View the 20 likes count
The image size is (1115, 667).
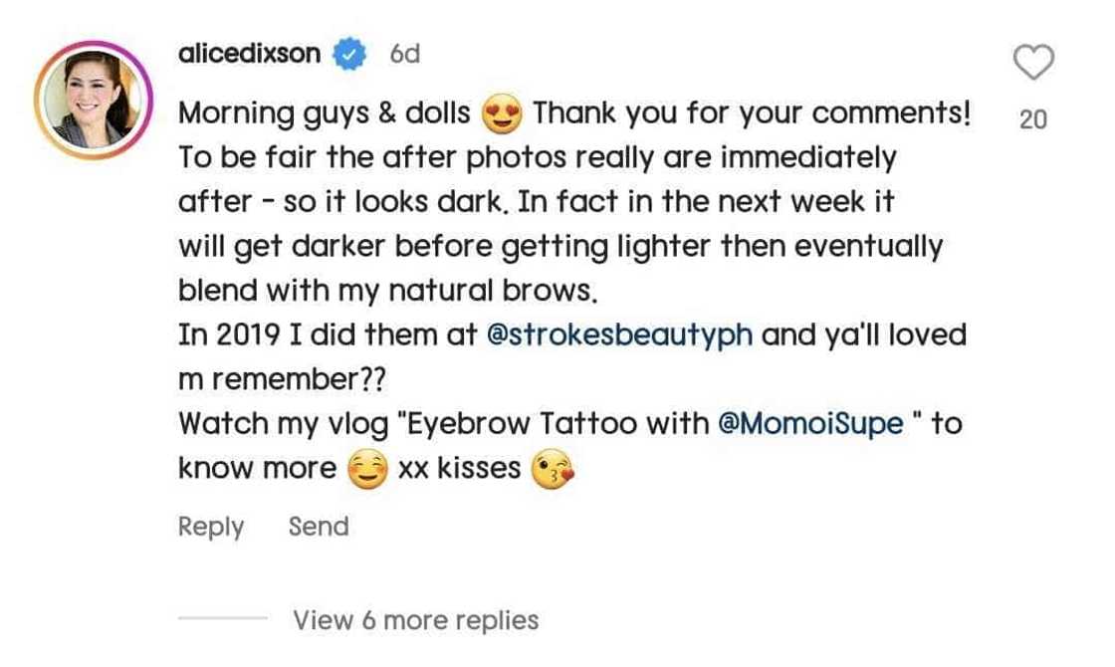1033,119
